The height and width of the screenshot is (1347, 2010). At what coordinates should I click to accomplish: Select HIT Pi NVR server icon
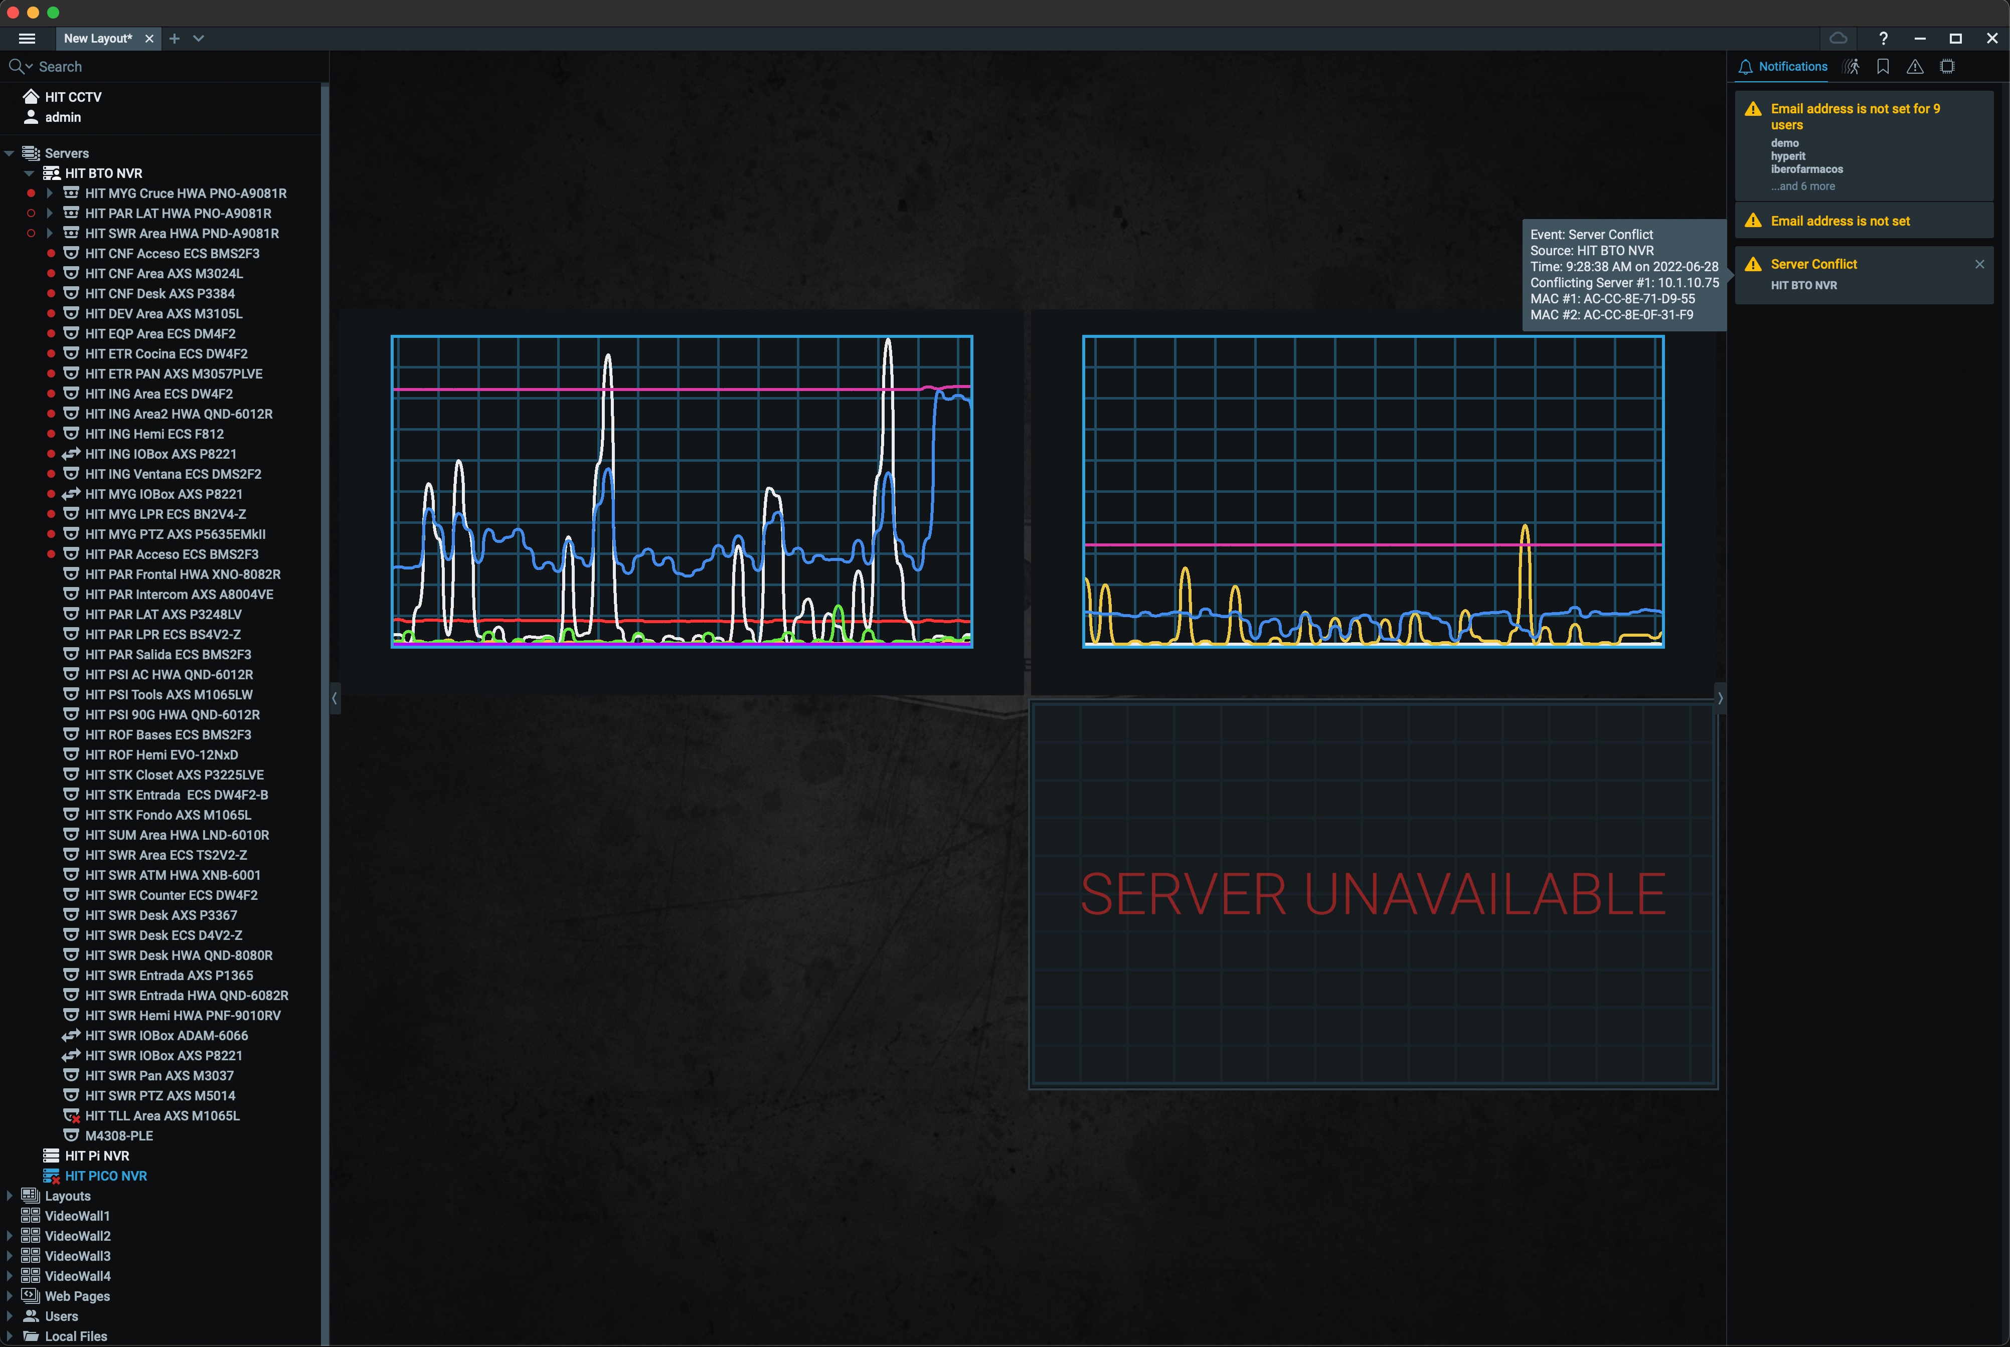(x=52, y=1156)
